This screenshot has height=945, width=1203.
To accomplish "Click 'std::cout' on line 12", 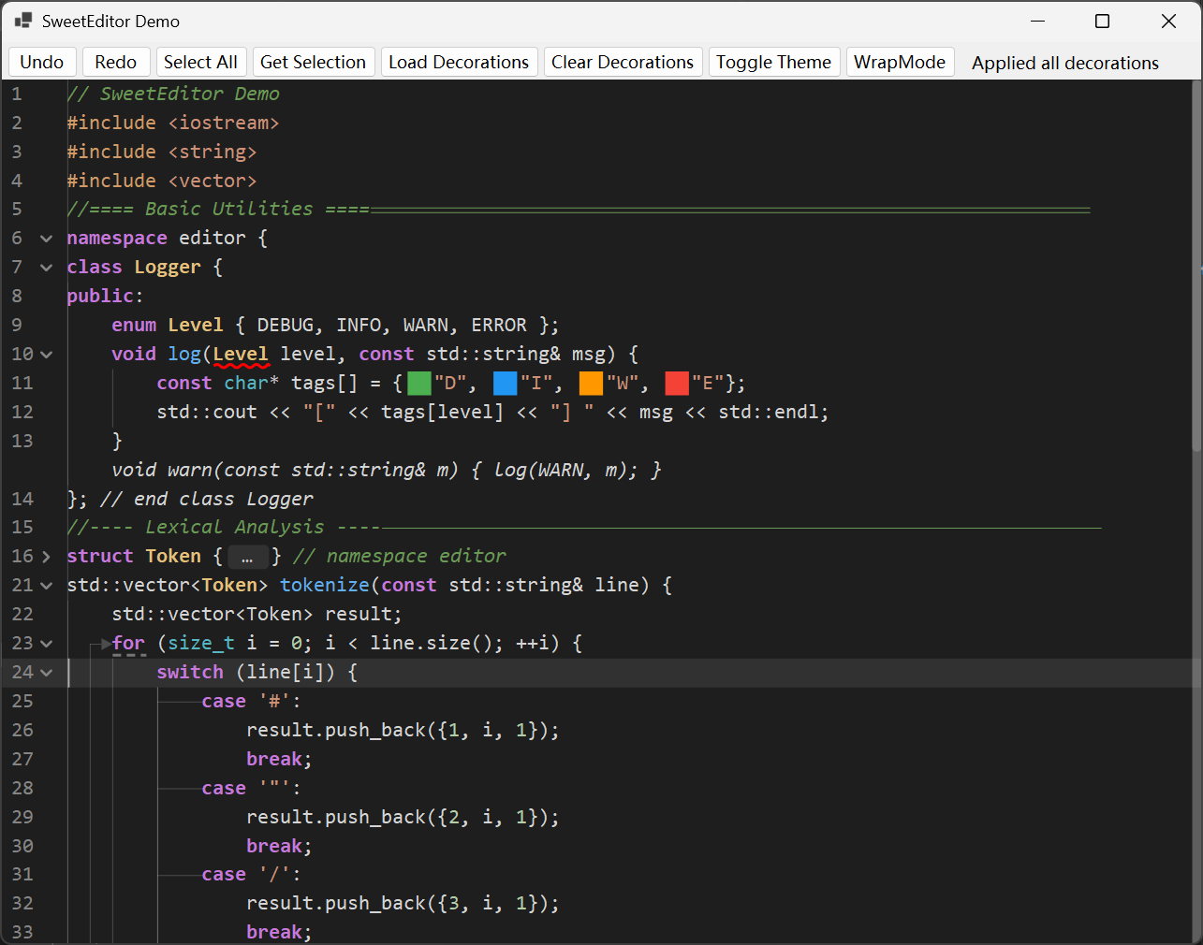I will click(207, 412).
